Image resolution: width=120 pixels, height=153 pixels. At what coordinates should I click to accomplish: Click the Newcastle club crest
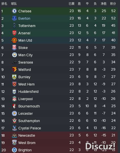tap(14, 135)
